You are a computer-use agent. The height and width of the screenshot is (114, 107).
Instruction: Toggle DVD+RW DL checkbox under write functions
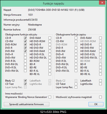click(x=76, y=71)
